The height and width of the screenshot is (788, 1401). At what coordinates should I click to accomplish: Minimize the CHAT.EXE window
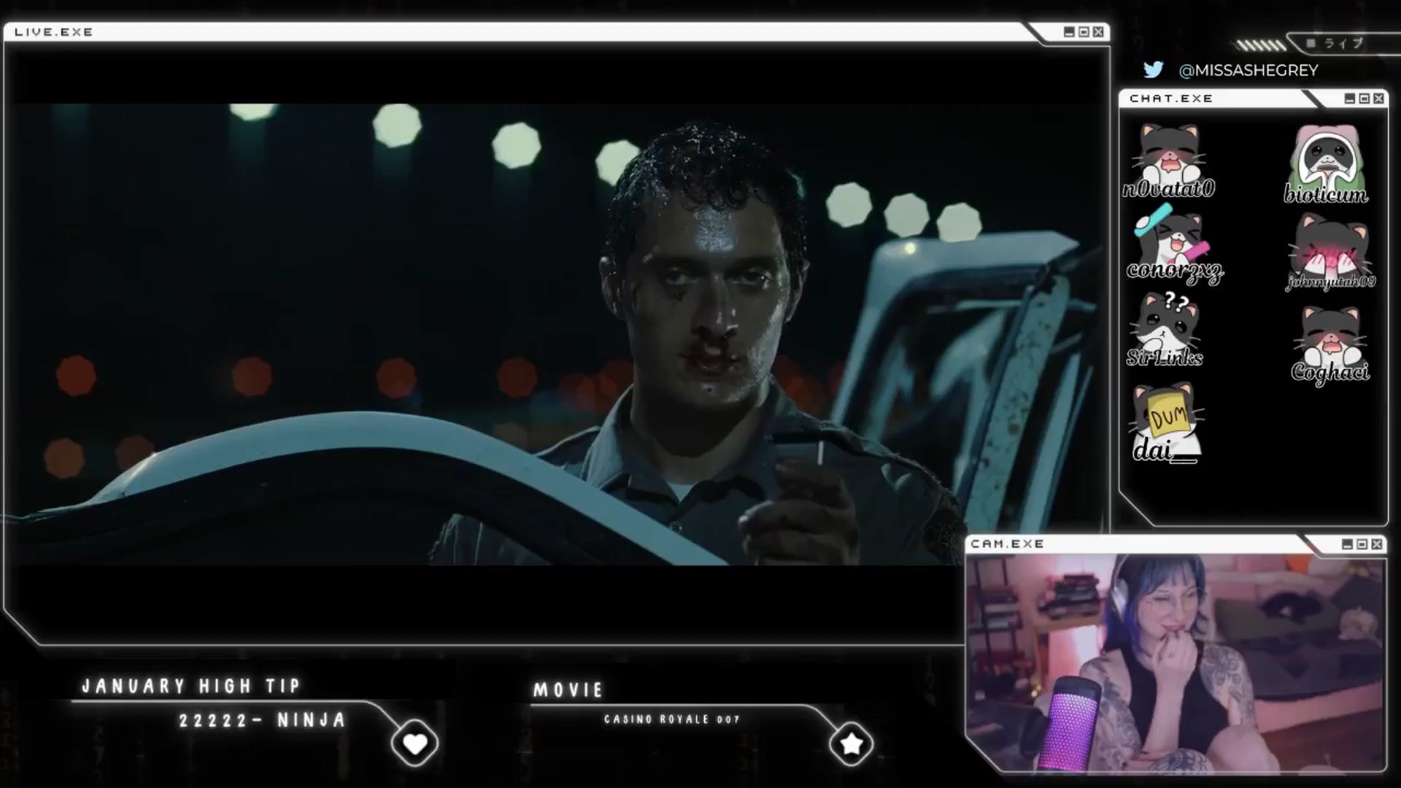(1350, 98)
